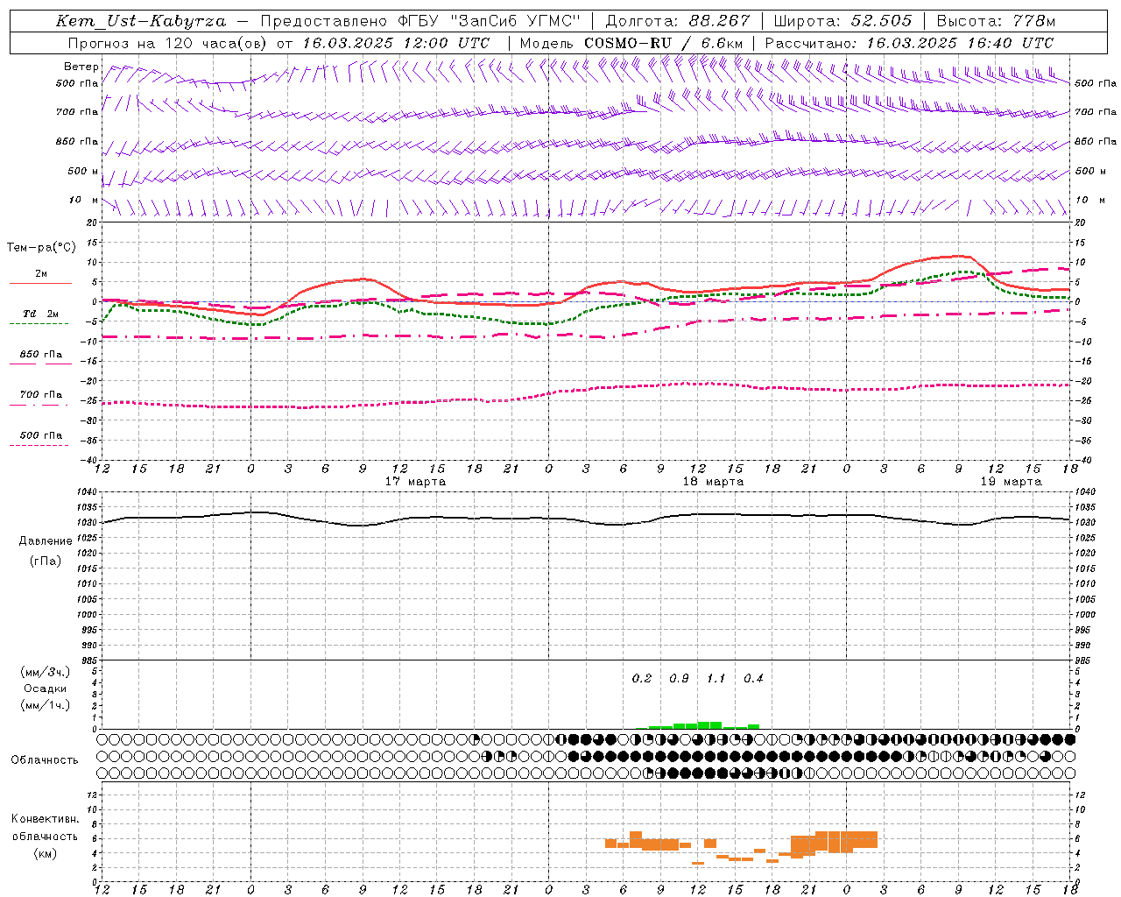Click the Тем-ра(°C) axis label
Viewport: 1121px width, 897px height.
[41, 248]
